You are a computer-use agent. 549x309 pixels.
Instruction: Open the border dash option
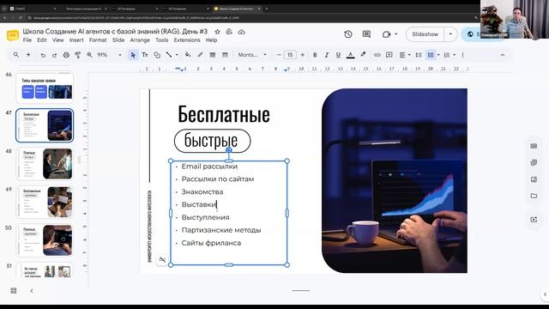point(225,55)
